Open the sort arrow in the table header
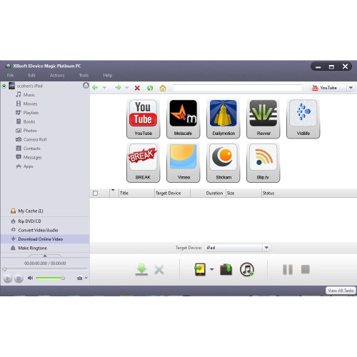Image resolution: width=357 pixels, height=357 pixels. click(113, 190)
